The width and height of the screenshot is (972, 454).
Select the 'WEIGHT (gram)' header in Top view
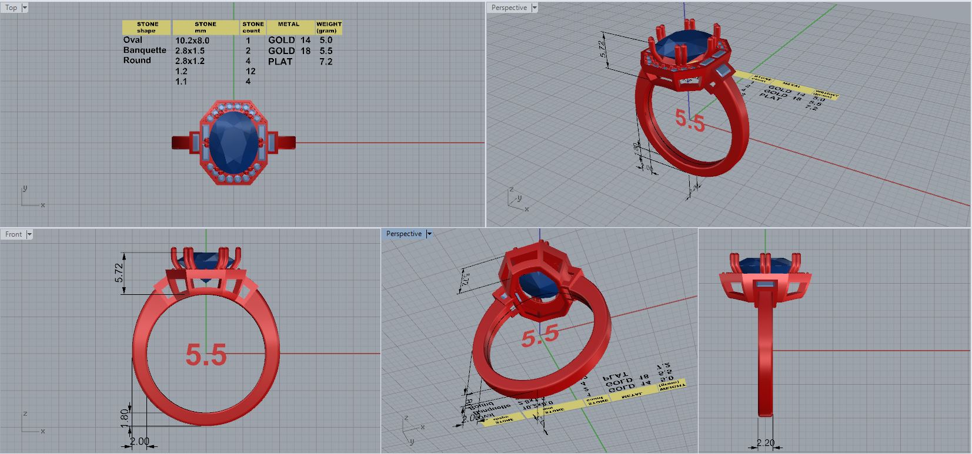pos(328,28)
